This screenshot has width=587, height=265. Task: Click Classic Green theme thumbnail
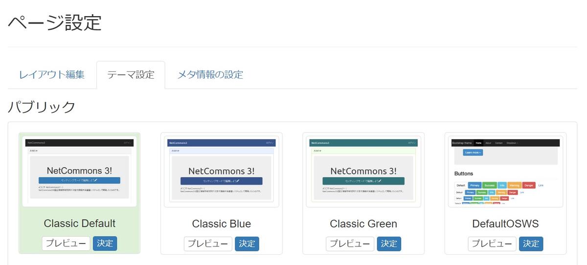pos(363,171)
